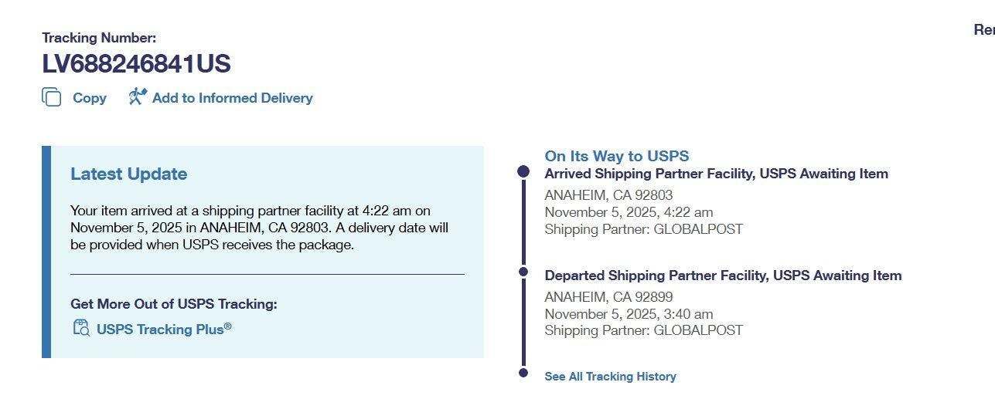995x399 pixels.
Task: Click the top timeline dot for the Arrived event
Action: pos(523,171)
